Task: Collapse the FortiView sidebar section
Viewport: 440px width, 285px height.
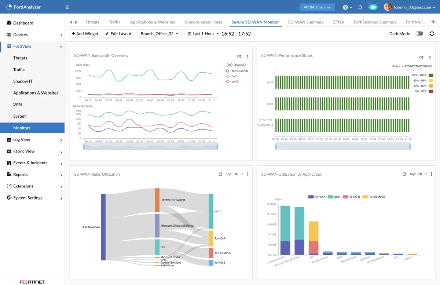Action: tap(61, 47)
